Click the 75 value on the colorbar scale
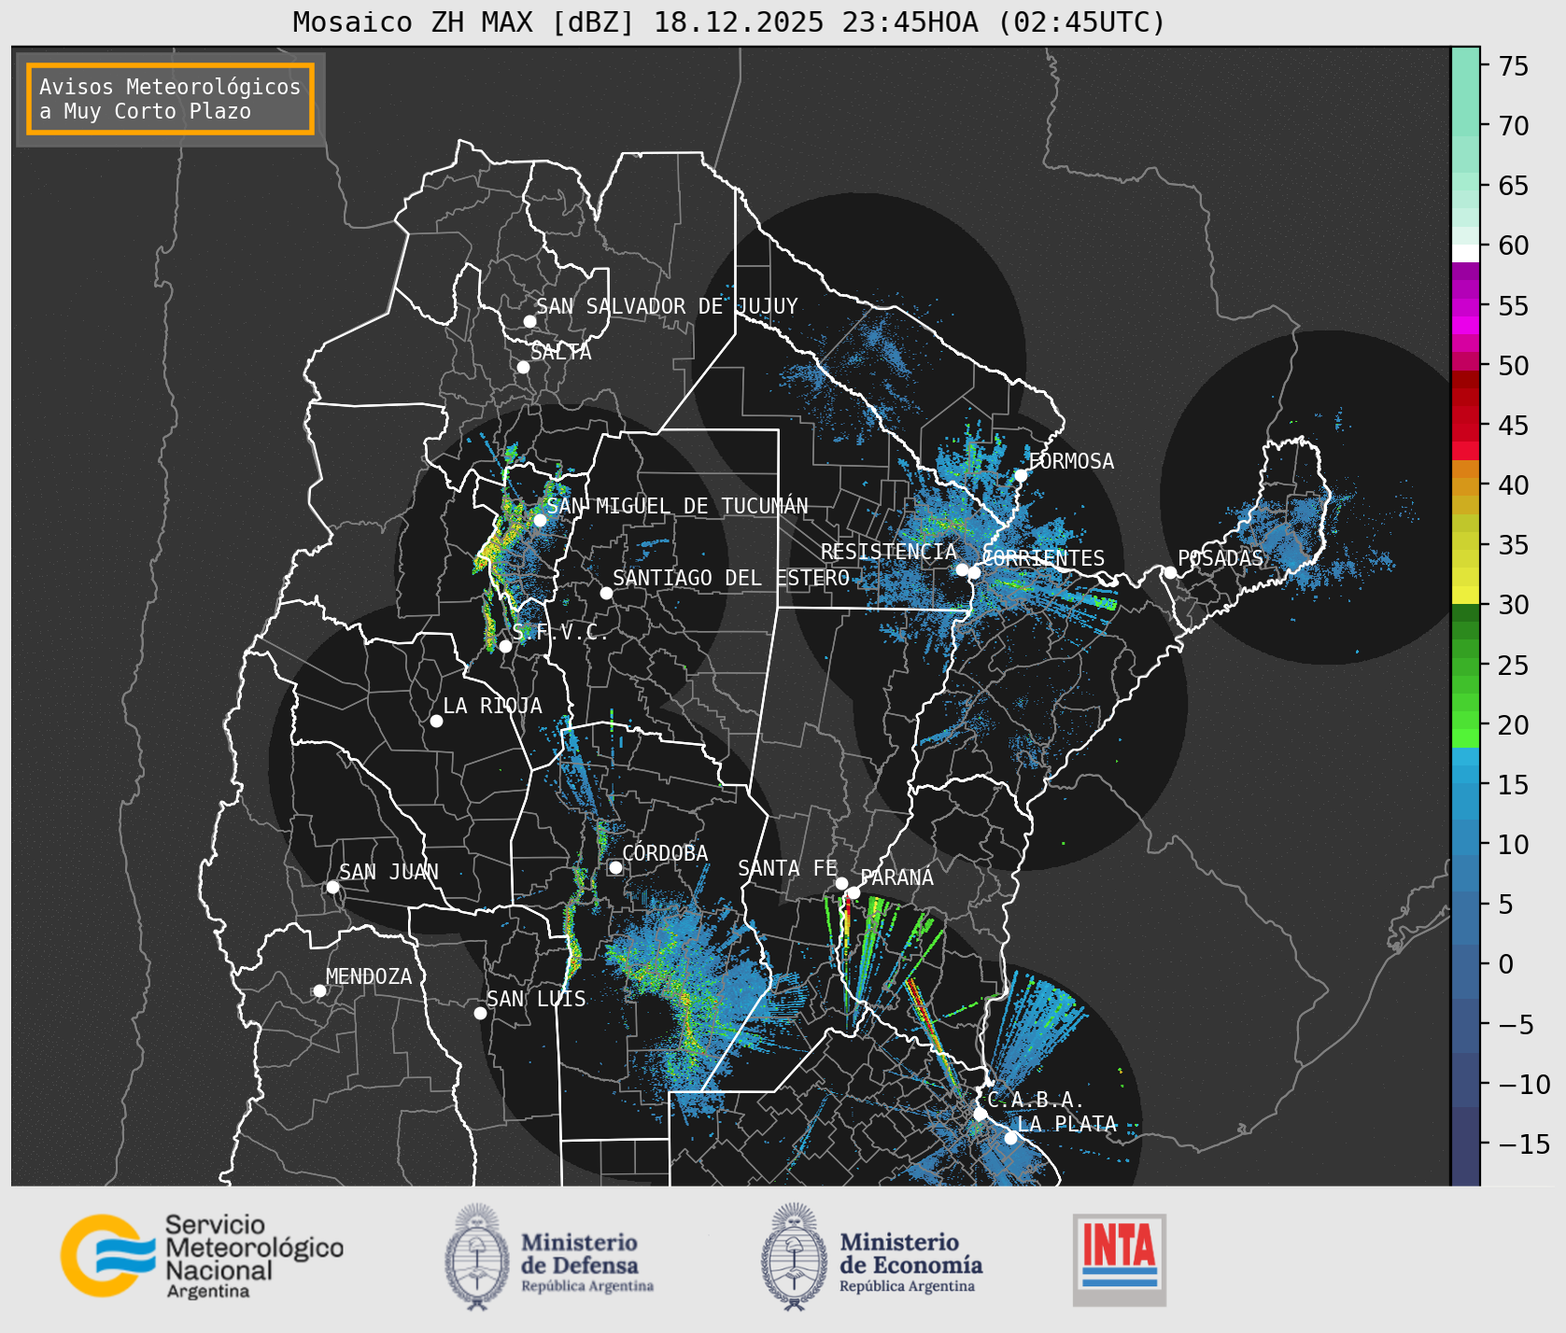Screen dimensions: 1566x1333 1514,65
